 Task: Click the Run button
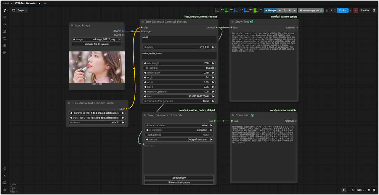tap(342, 10)
